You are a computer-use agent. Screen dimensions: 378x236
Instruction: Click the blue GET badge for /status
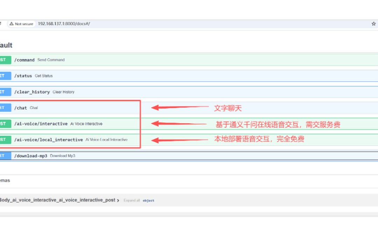5,76
